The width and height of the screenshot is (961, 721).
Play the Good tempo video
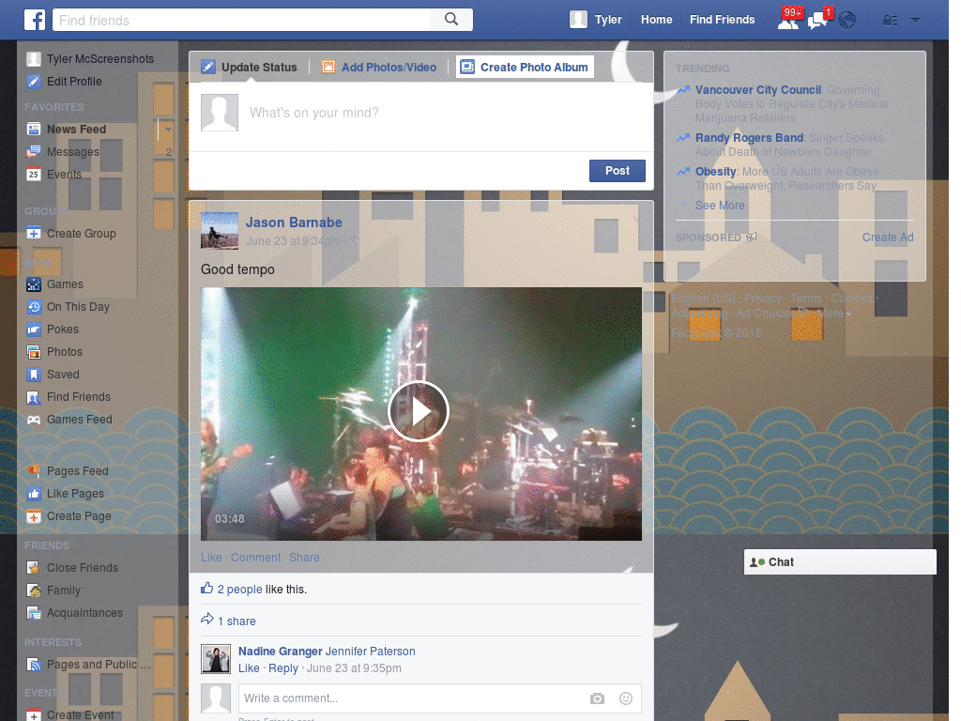coord(419,411)
